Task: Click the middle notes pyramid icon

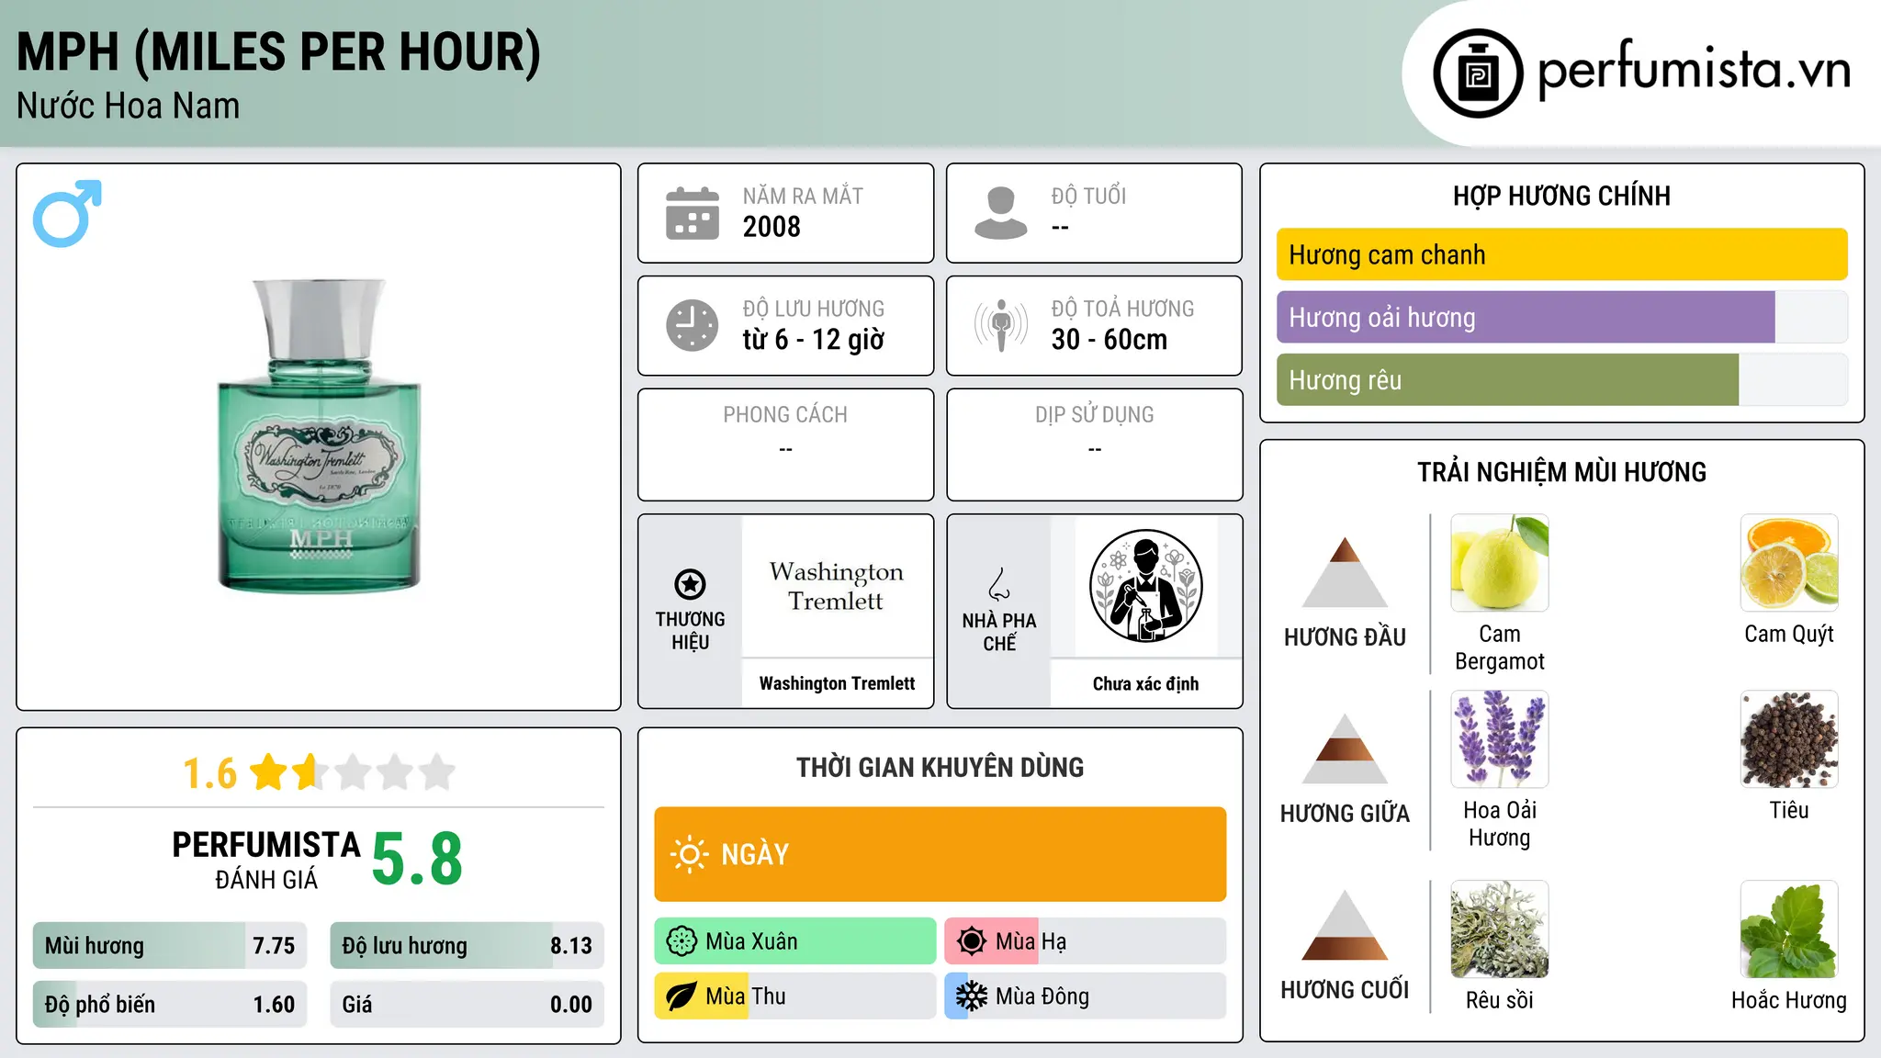Action: [1345, 748]
